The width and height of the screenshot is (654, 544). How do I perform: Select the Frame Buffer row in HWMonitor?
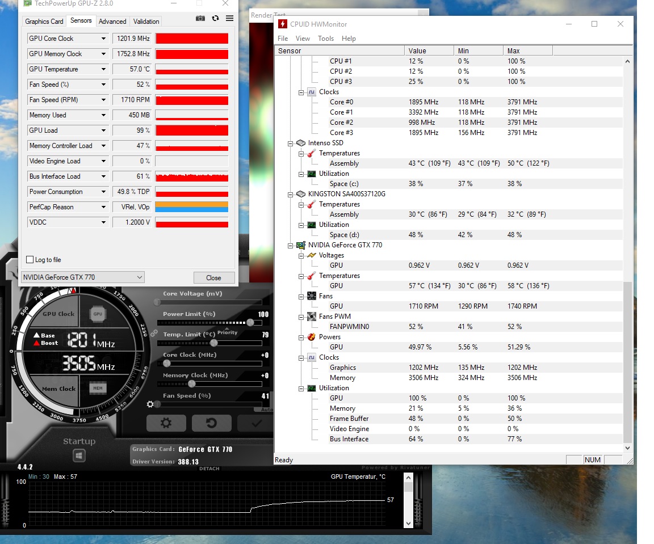476,419
